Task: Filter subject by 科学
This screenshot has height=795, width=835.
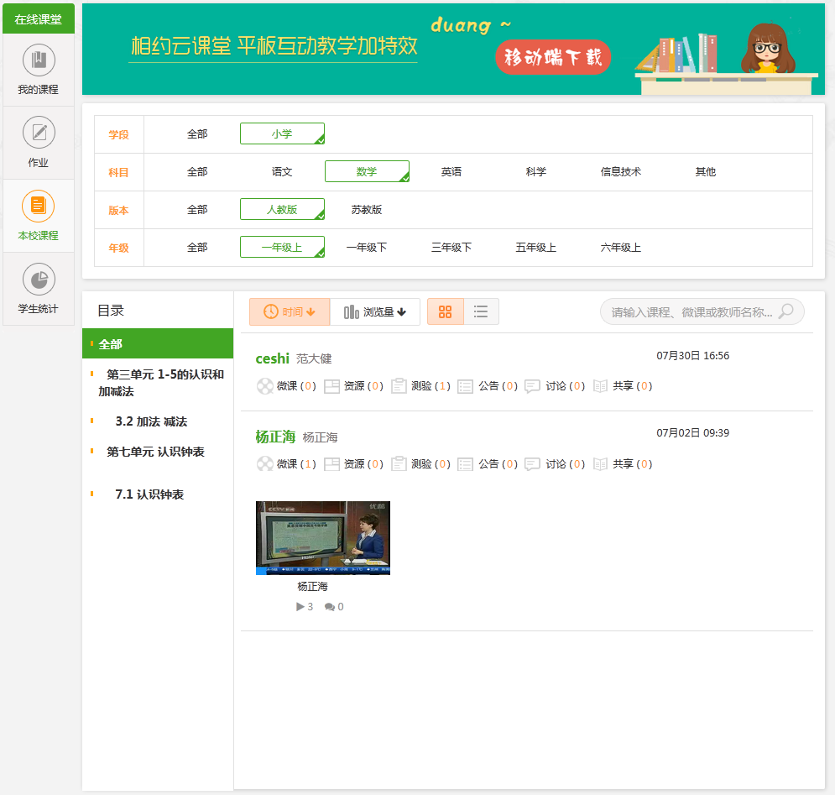Action: (x=535, y=172)
